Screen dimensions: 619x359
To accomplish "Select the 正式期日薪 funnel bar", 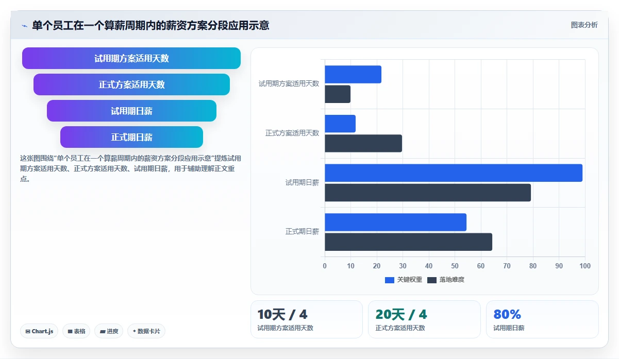I will tap(131, 137).
